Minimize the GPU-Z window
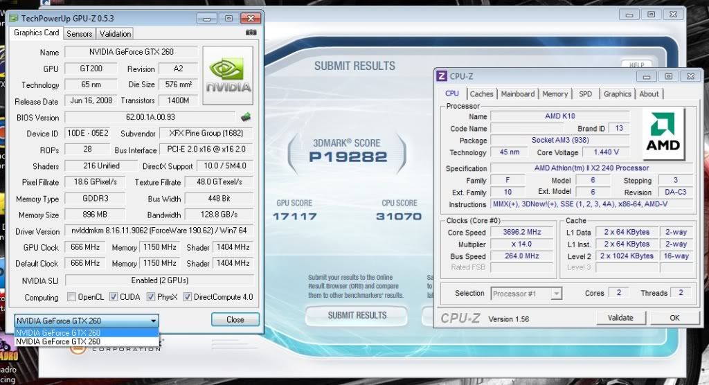This screenshot has width=709, height=385. tap(207, 19)
